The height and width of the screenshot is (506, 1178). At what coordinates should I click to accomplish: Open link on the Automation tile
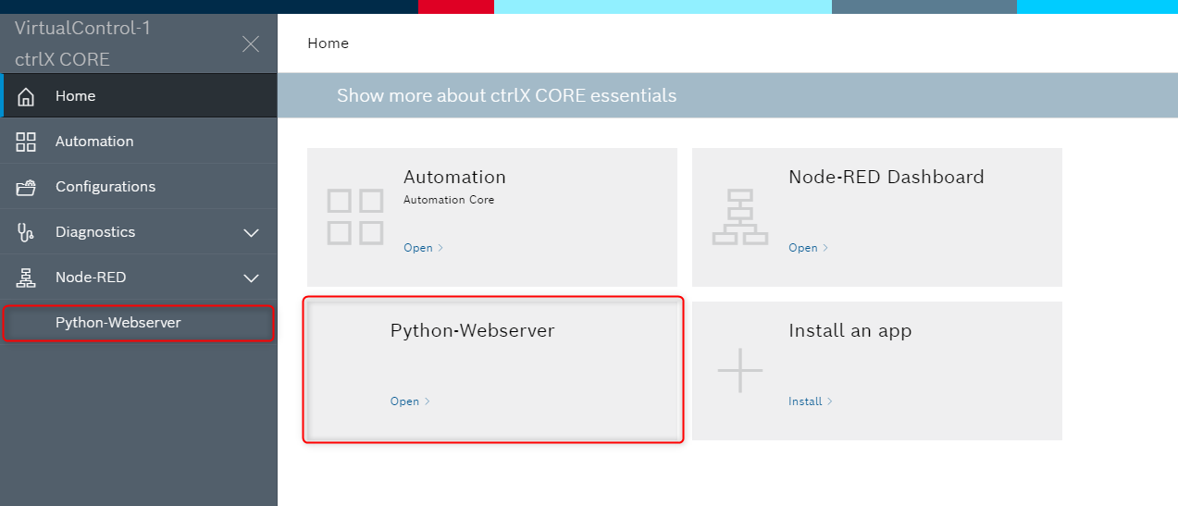pyautogui.click(x=423, y=248)
